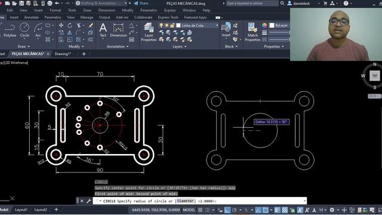Toggle Object Snap Tracking in status bar
Screen dimensions: 382x215
point(258,210)
